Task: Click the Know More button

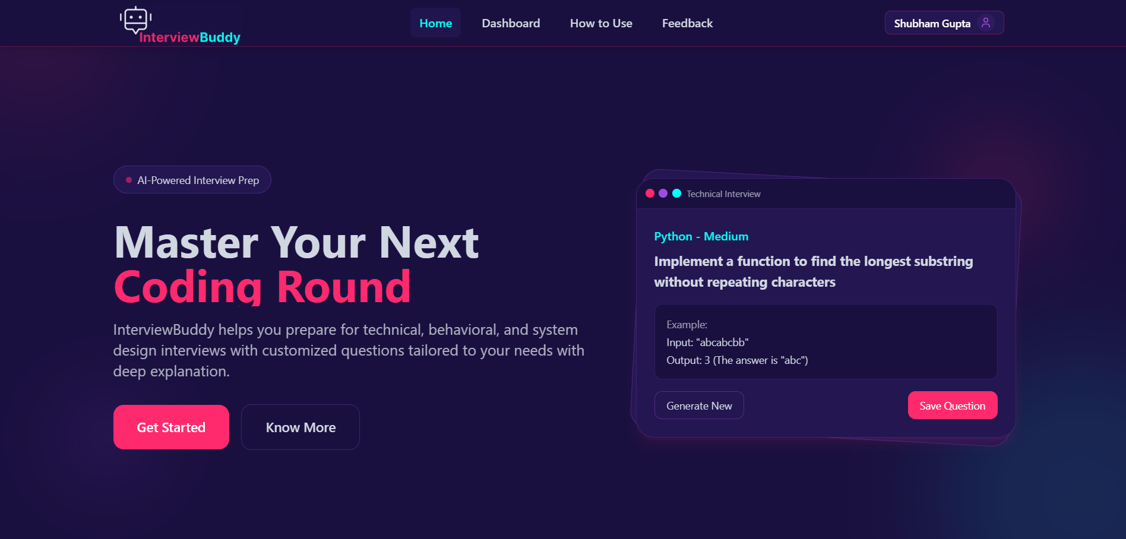Action: click(301, 427)
